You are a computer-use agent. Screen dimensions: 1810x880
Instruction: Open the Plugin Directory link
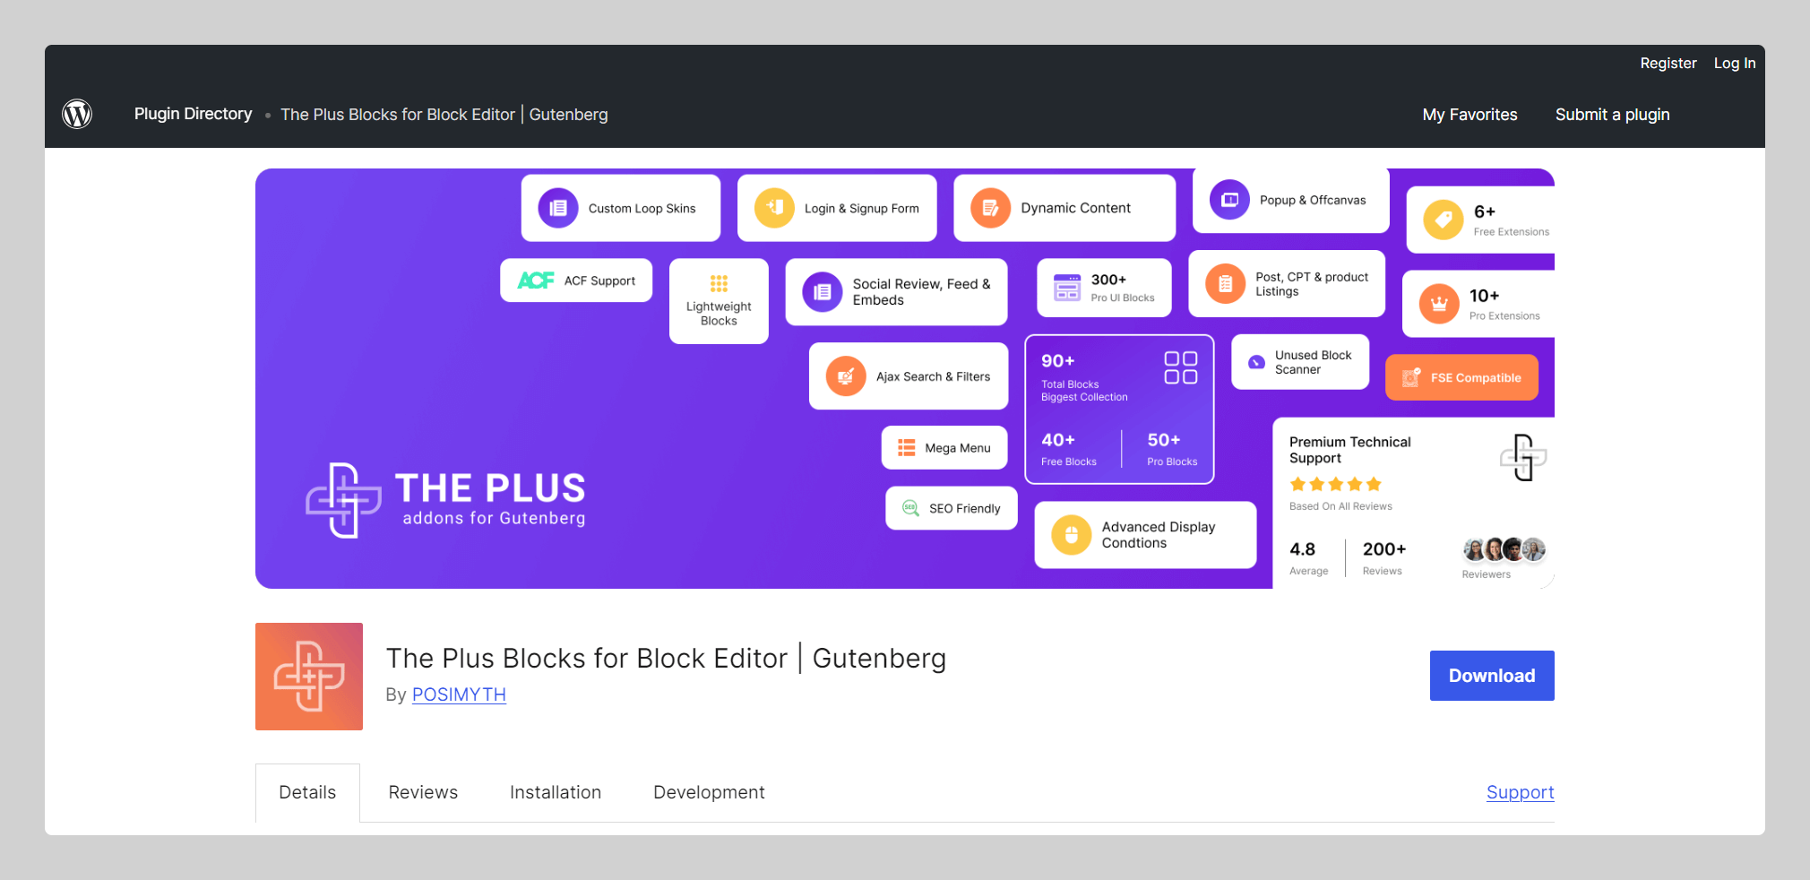tap(193, 114)
